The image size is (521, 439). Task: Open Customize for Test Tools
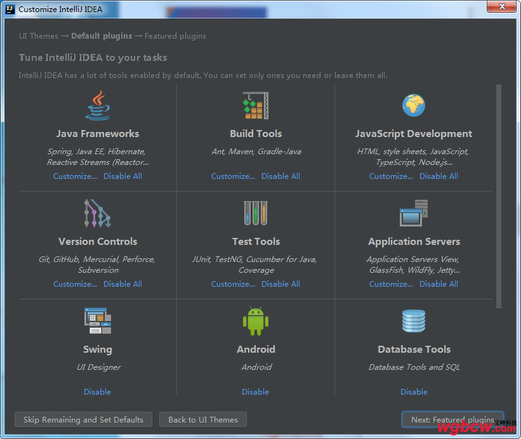[234, 284]
